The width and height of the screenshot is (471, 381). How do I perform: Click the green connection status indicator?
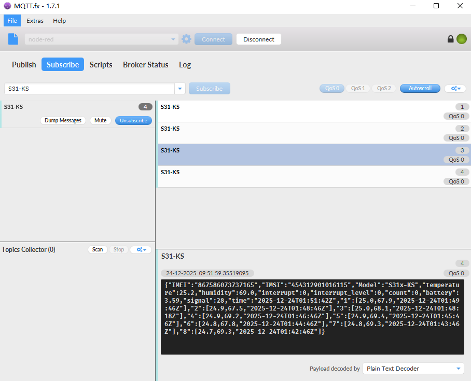(461, 39)
